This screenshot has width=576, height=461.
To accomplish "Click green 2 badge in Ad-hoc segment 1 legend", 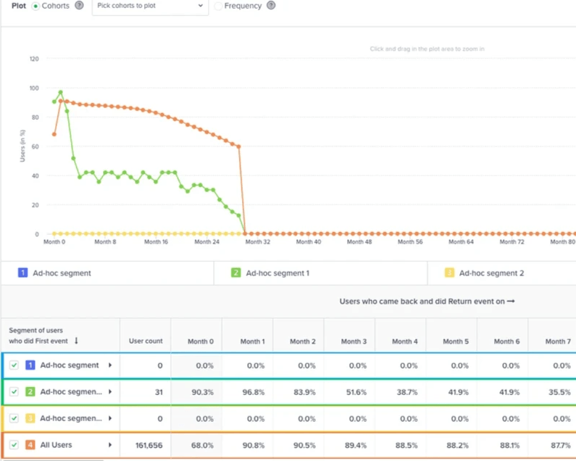I will point(236,273).
